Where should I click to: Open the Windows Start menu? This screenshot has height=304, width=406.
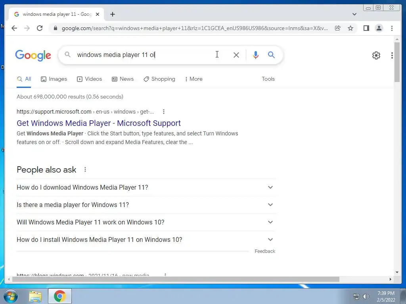point(10,296)
